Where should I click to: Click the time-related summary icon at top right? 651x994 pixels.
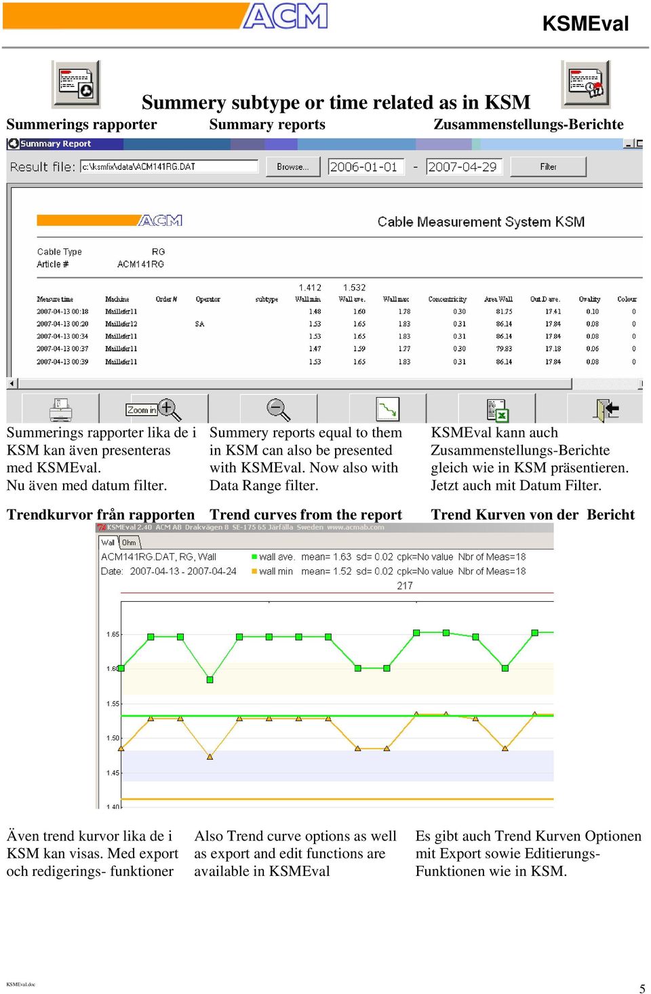coord(586,84)
